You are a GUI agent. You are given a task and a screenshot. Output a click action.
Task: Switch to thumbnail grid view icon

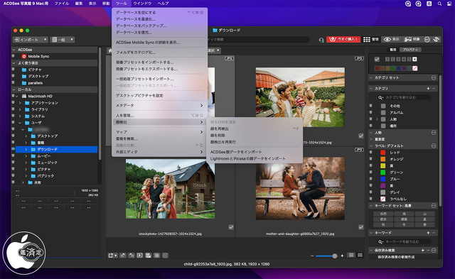[360, 256]
